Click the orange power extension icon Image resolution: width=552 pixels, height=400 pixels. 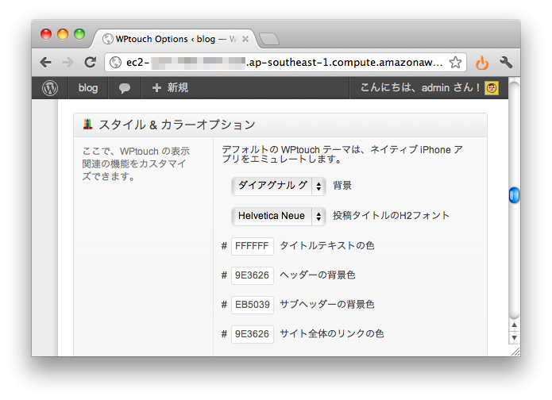coord(482,63)
